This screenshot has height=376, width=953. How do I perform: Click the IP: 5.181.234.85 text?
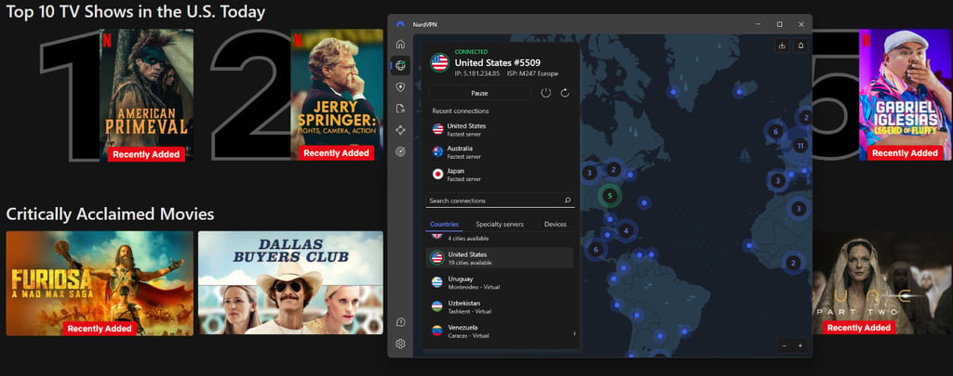(x=477, y=73)
